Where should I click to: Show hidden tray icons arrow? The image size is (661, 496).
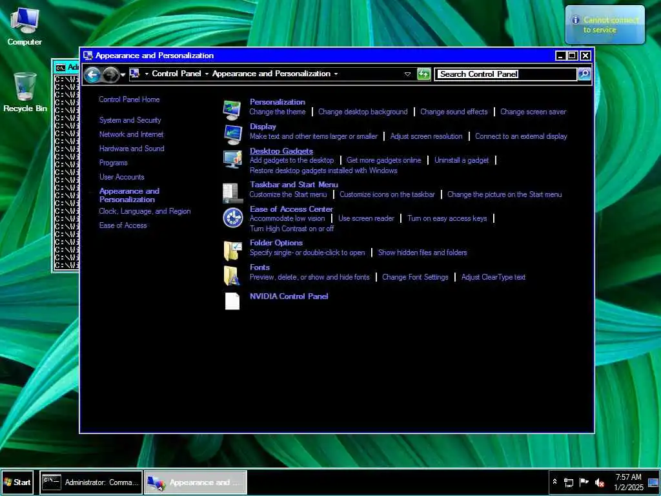tap(554, 482)
